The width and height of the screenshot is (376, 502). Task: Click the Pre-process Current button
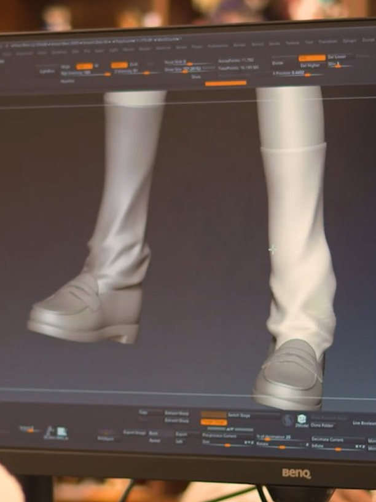(219, 436)
